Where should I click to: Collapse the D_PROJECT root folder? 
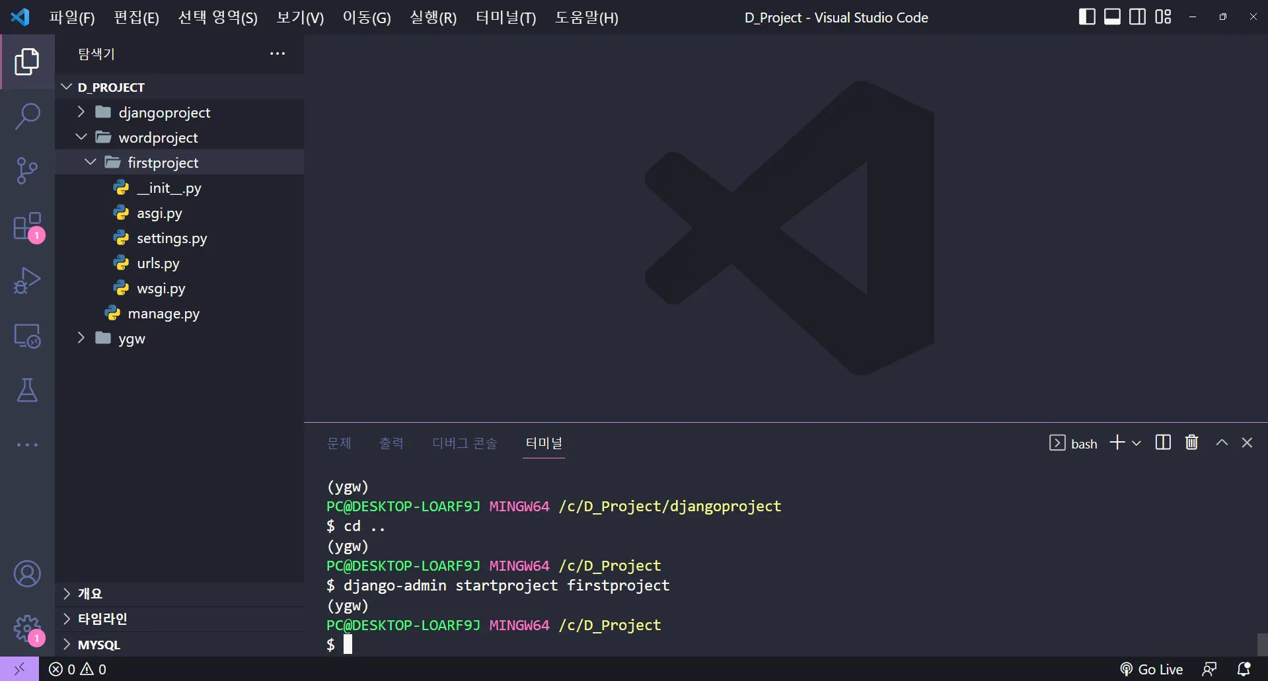[179, 87]
